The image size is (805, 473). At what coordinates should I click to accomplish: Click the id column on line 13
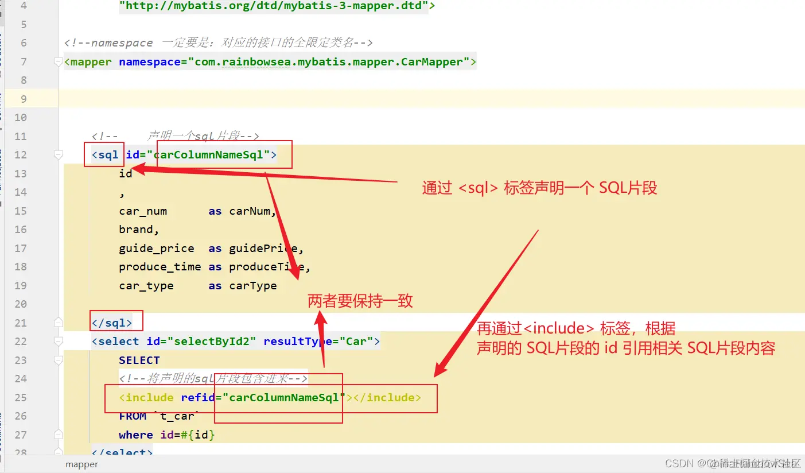[x=126, y=173]
